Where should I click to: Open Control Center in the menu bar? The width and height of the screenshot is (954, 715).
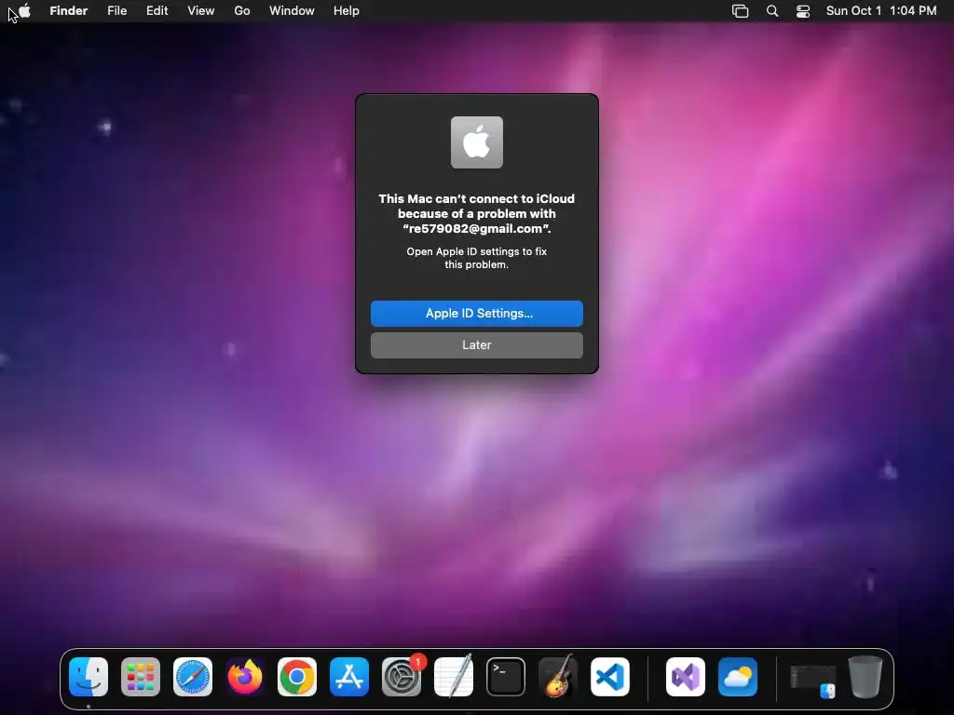[x=803, y=11]
